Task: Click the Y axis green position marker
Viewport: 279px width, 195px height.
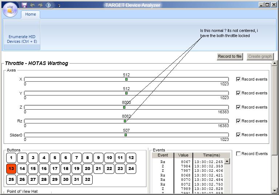Action: [x=126, y=93]
